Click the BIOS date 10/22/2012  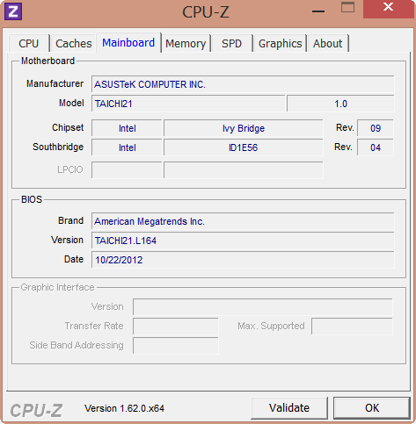coord(243,260)
